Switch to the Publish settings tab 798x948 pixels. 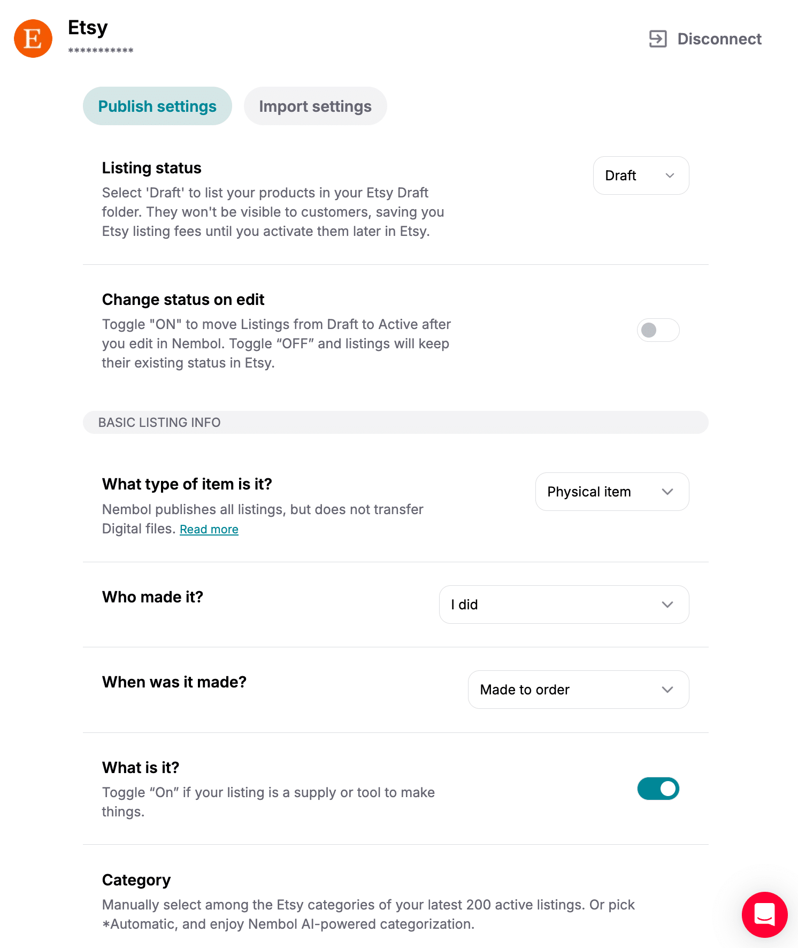[157, 106]
